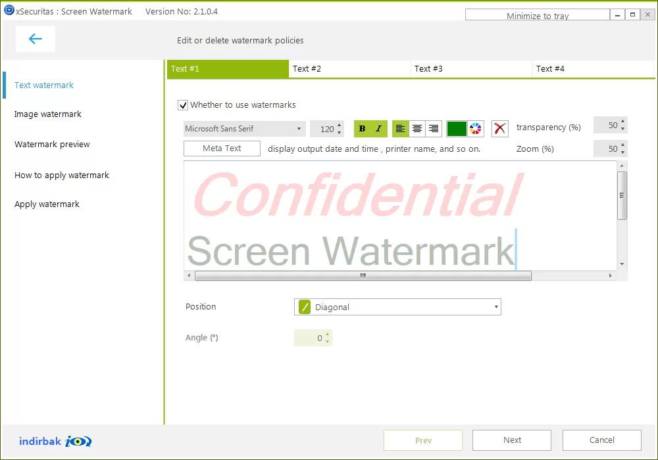Click the indirbak logo

(55, 441)
